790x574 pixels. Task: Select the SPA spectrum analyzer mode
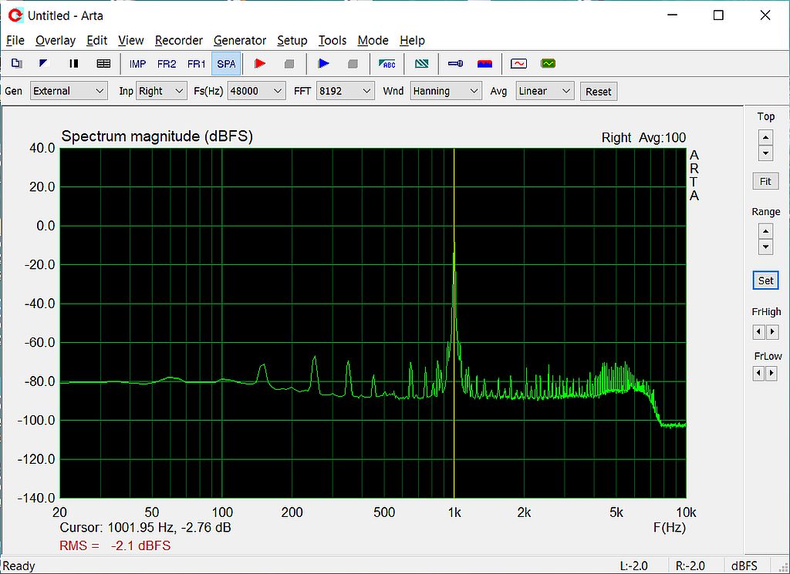(226, 64)
